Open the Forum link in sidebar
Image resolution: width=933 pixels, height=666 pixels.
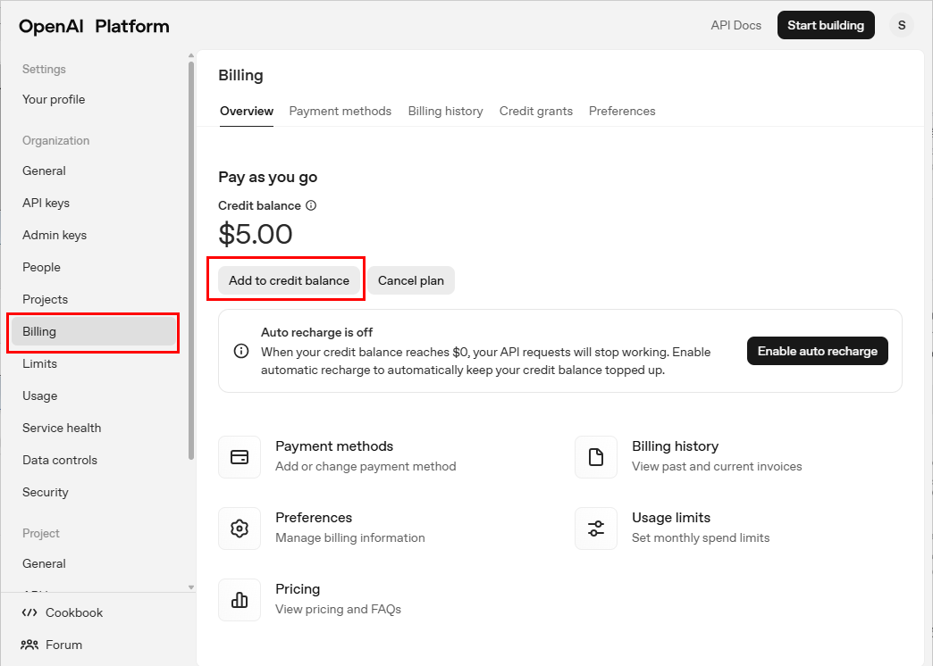(x=63, y=645)
